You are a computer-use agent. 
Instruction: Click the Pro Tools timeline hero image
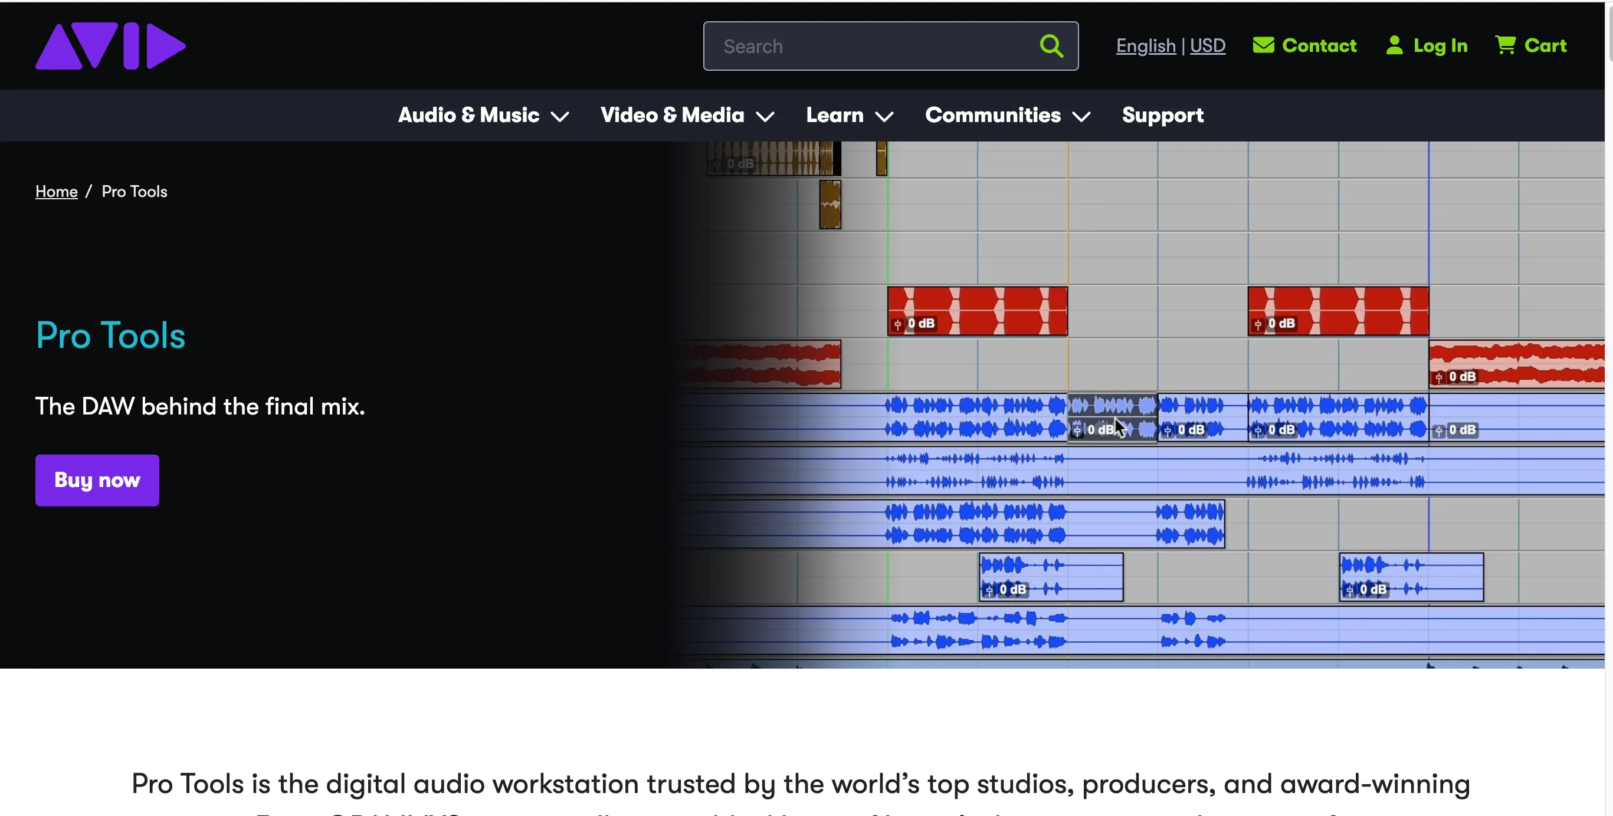[x=1139, y=404]
